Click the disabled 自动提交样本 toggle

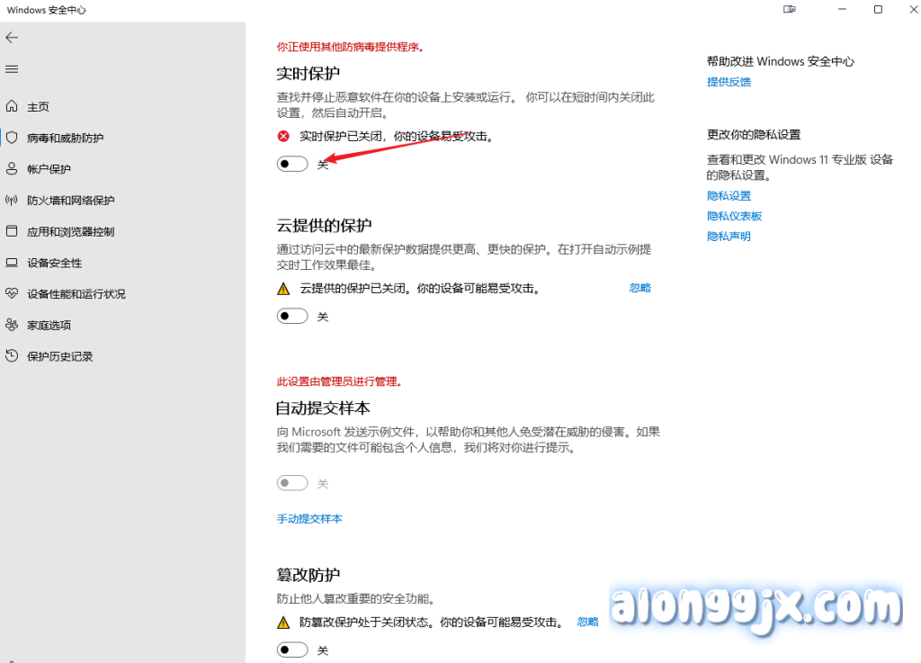pos(292,483)
